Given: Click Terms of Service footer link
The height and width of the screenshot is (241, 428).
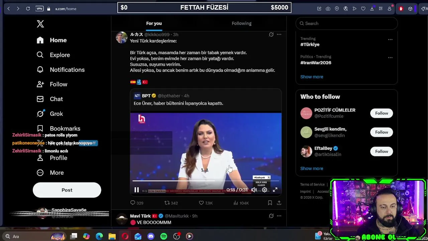Looking at the screenshot, I should pyautogui.click(x=312, y=184).
